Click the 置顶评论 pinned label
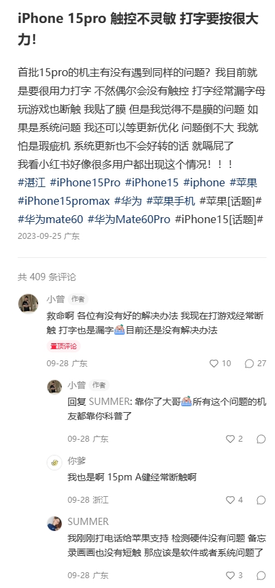275x588 pixels. 64,346
